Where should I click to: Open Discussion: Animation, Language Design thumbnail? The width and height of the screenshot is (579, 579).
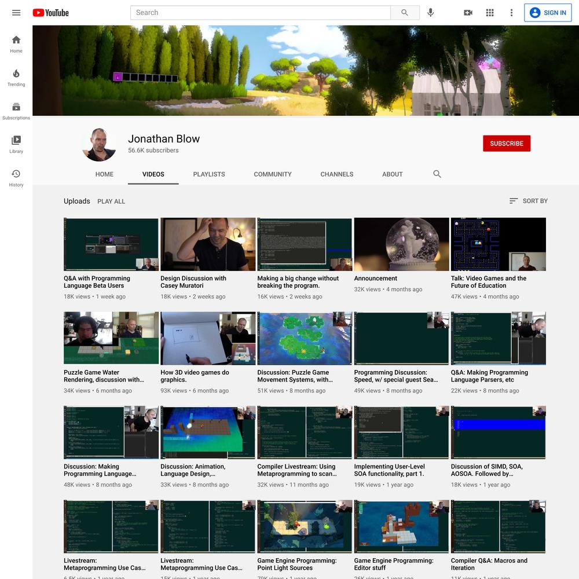pyautogui.click(x=208, y=433)
